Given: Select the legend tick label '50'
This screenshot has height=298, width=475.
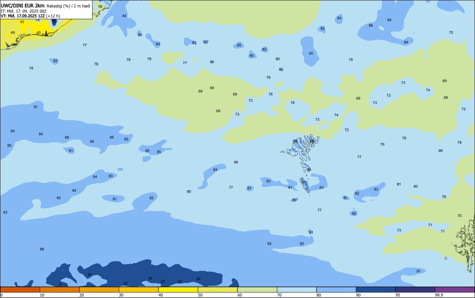Looking at the screenshot, I should 200,295.
